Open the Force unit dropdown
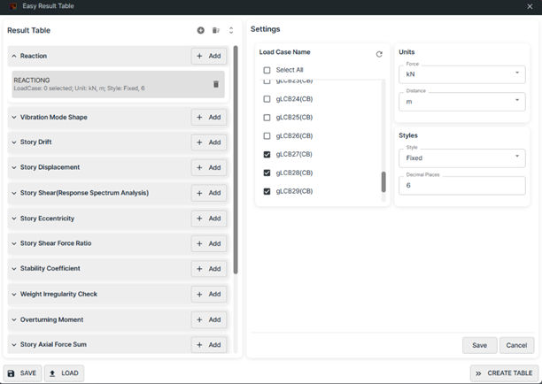The image size is (542, 384). point(461,73)
